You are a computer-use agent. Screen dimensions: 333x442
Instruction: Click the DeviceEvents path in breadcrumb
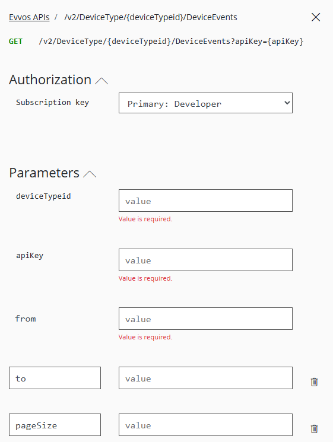pyautogui.click(x=151, y=17)
